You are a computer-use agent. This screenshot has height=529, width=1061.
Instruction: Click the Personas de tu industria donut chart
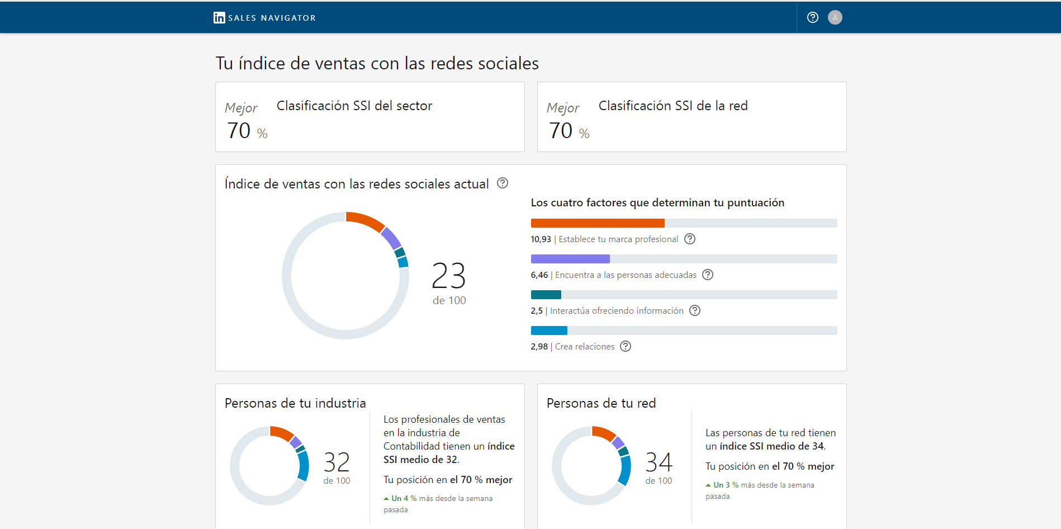click(270, 466)
